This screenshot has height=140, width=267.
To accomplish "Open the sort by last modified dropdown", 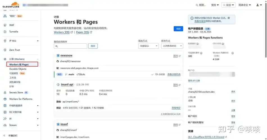I will [x=172, y=46].
